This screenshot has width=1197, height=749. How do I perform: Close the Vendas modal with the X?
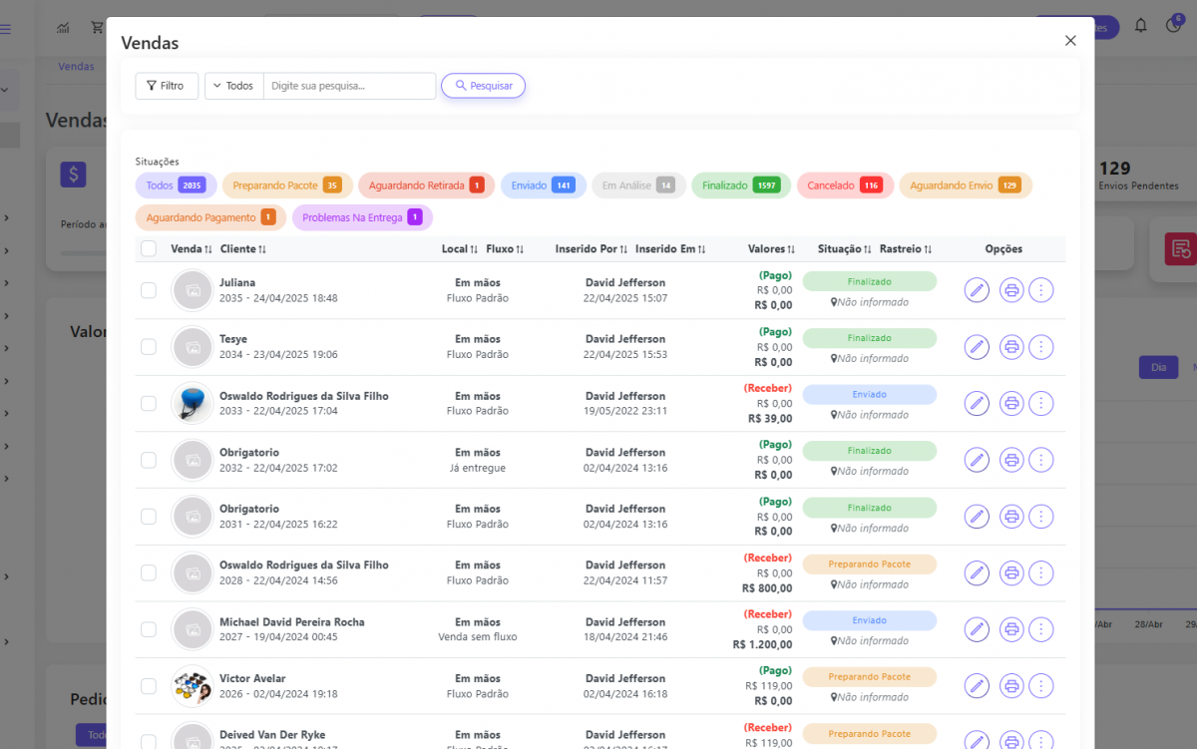(x=1070, y=41)
